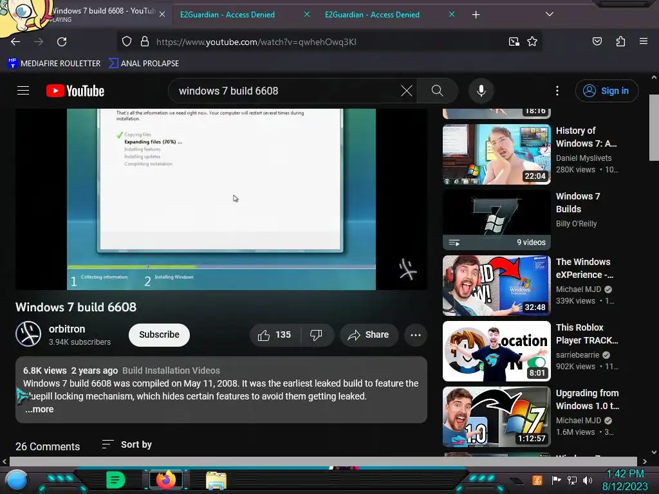Subscribe to the orbitron channel

point(160,334)
